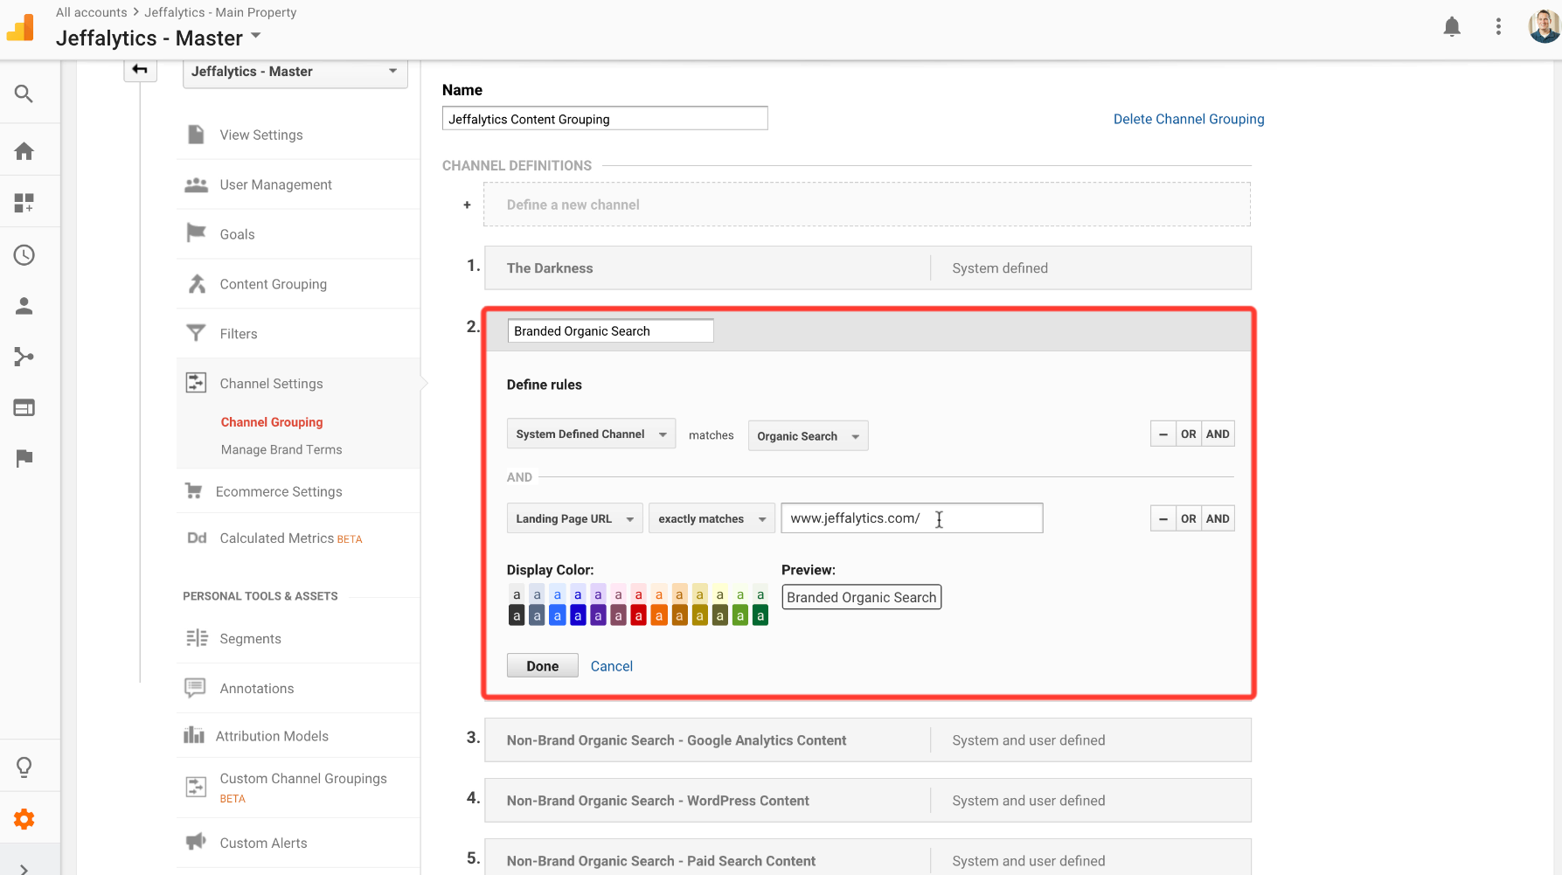The width and height of the screenshot is (1562, 875).
Task: Click AND on Landing Page URL rule
Action: [1217, 518]
